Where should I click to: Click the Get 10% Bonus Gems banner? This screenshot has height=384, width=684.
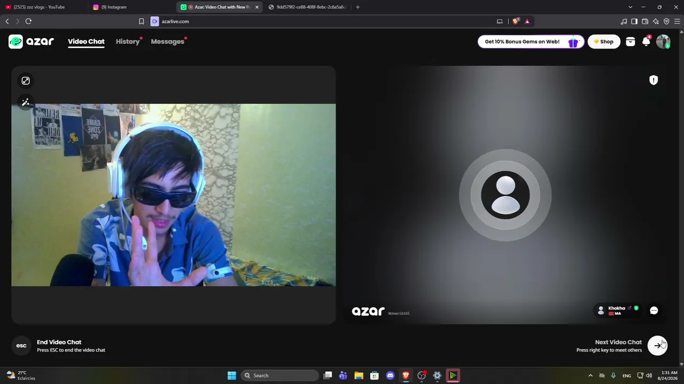pyautogui.click(x=531, y=42)
